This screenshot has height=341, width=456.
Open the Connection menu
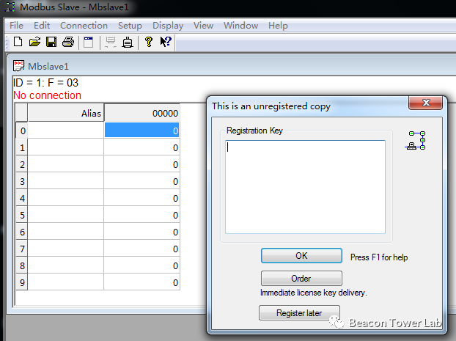pos(84,26)
